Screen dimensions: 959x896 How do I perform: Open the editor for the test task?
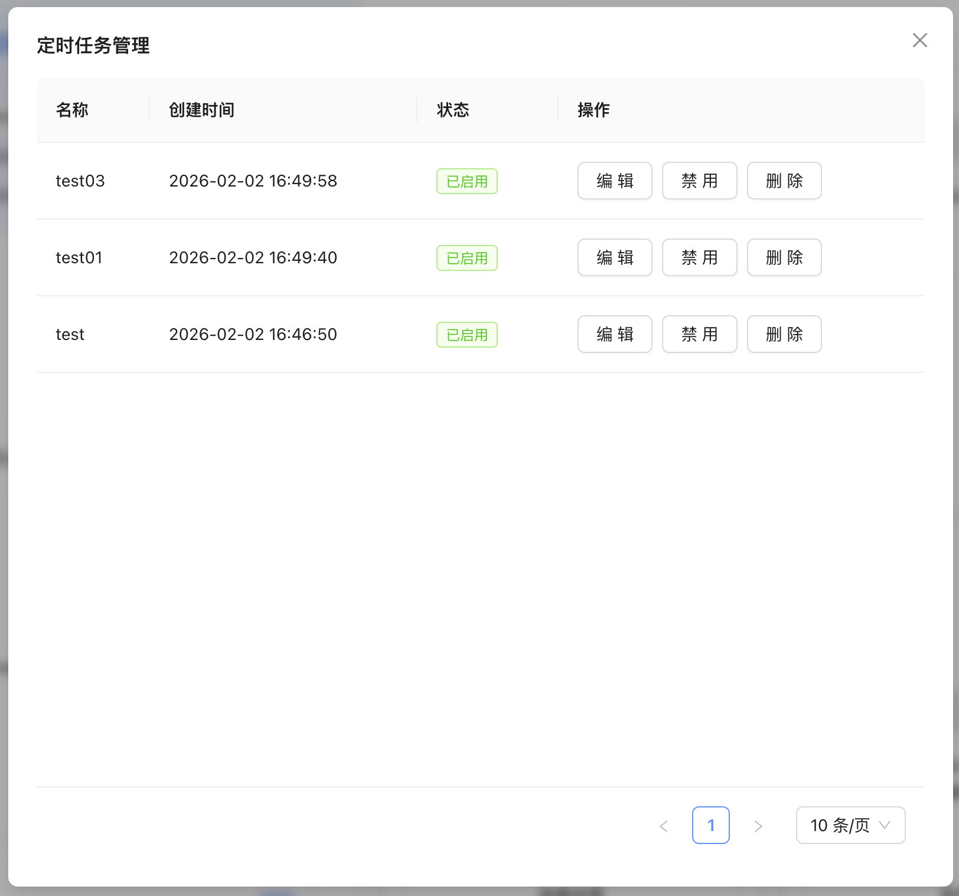[x=614, y=334]
